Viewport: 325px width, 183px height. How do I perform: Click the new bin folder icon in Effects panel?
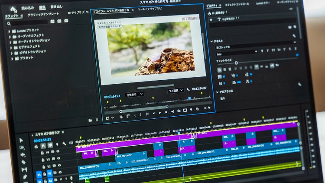coord(90,120)
